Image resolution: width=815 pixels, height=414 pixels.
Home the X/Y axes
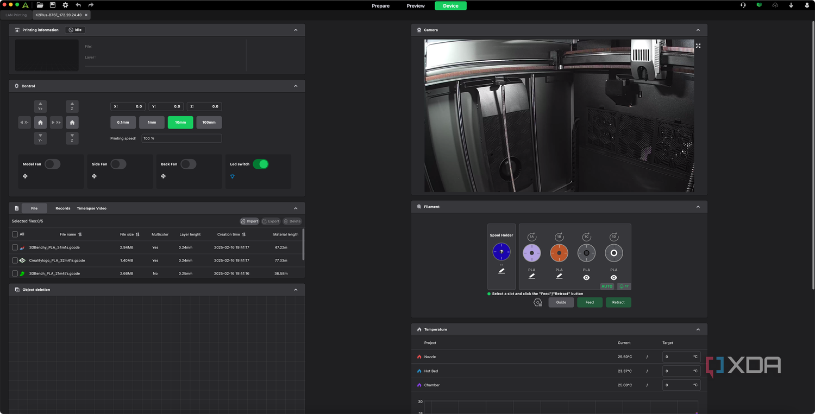(40, 123)
